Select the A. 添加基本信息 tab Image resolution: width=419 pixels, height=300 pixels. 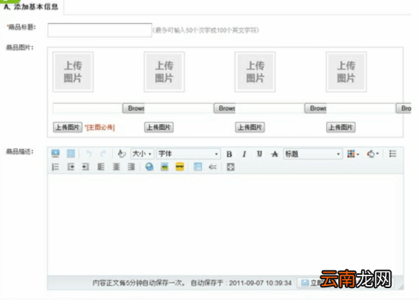tap(32, 7)
